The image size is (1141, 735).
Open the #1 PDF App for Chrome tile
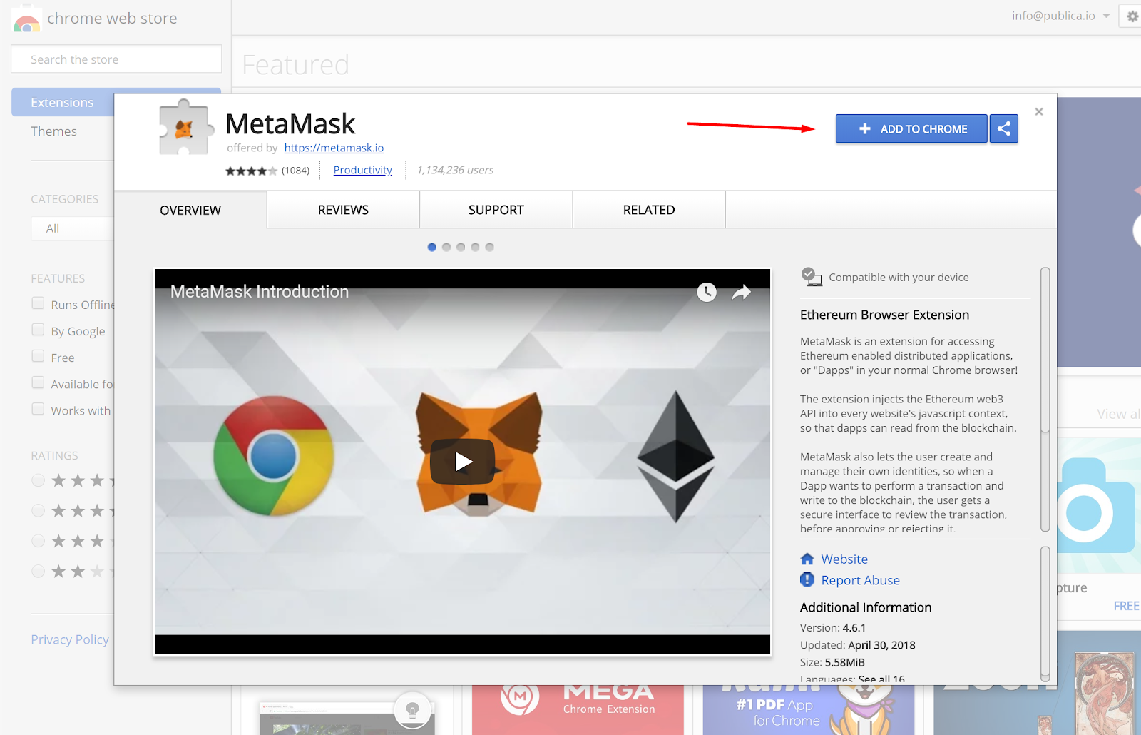click(809, 710)
